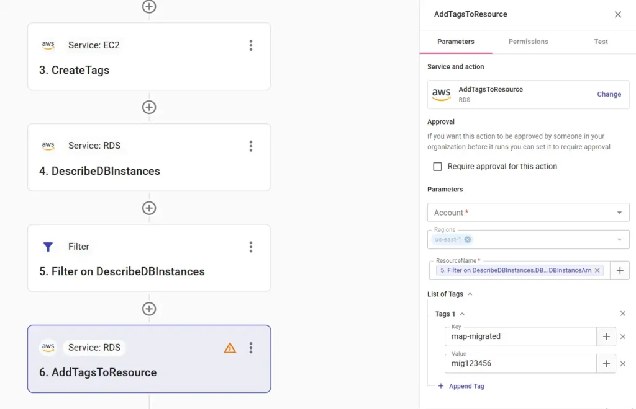
Task: Switch to the Permissions tab
Action: 528,42
